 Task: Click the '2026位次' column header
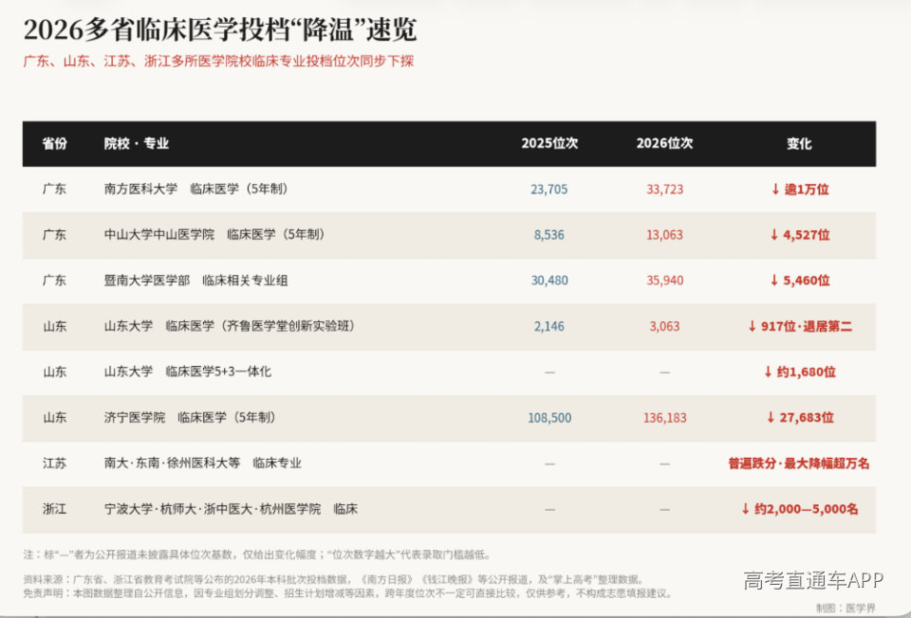664,143
